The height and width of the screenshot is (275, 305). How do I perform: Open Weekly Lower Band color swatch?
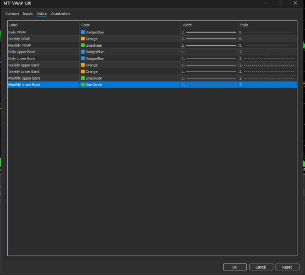tap(83, 71)
